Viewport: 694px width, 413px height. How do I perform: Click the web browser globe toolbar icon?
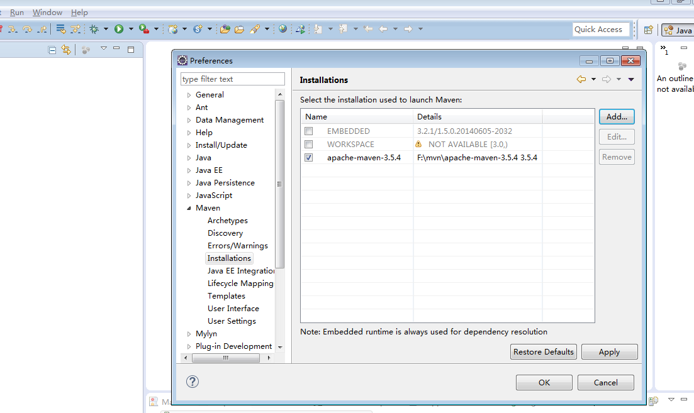(x=283, y=29)
